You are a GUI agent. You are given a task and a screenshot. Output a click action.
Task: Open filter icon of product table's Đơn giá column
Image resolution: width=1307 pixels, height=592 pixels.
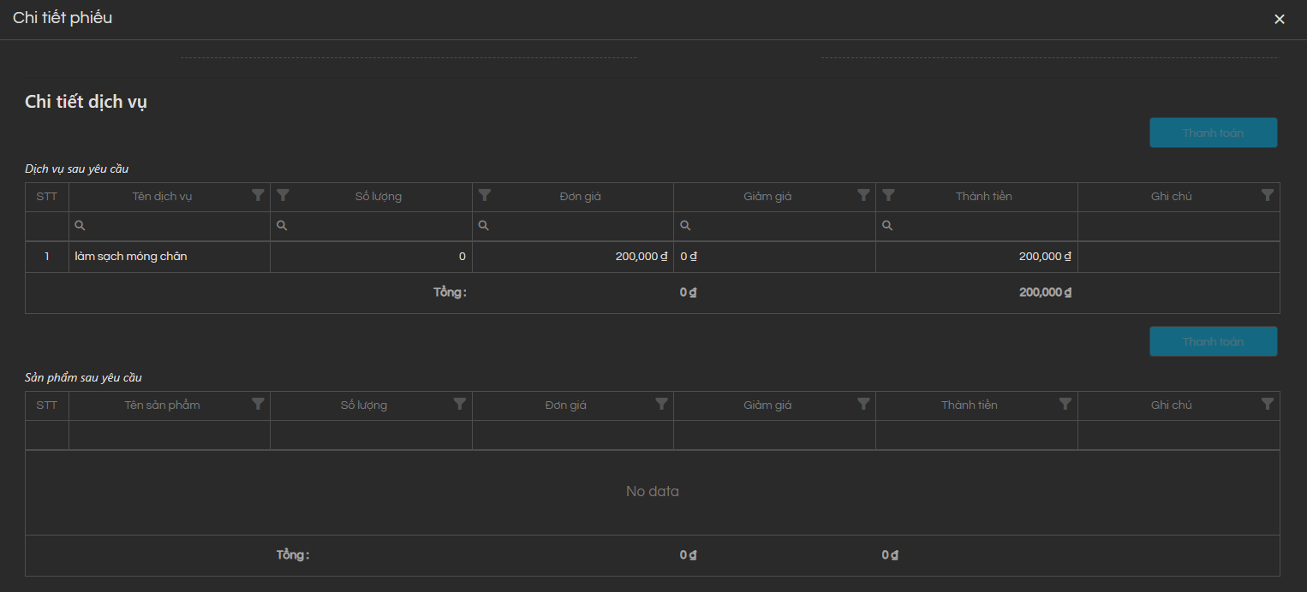[x=661, y=404]
